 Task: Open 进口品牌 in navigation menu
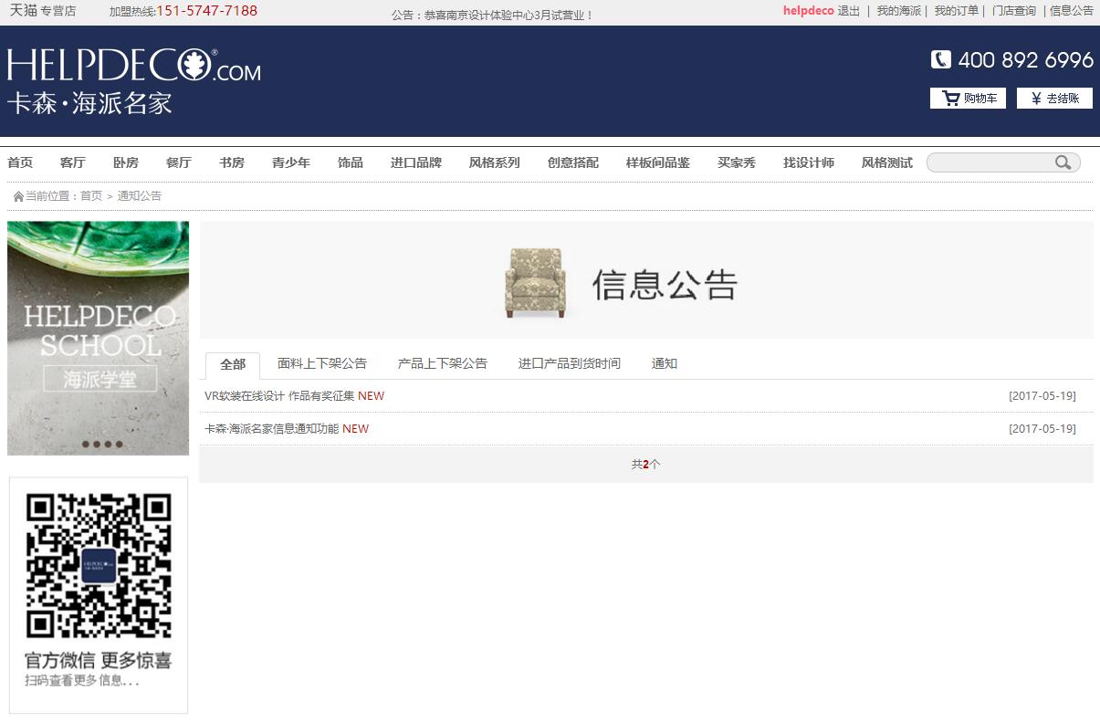(415, 162)
